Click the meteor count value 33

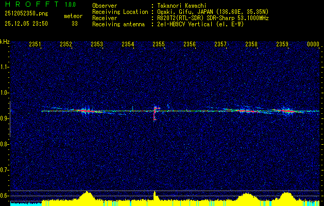pos(75,24)
